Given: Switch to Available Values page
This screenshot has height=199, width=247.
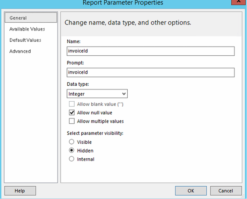Looking at the screenshot, I should (x=27, y=29).
